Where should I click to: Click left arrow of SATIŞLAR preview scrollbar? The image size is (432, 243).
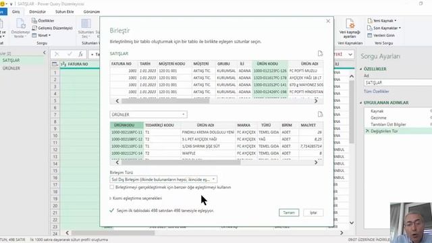click(117, 101)
